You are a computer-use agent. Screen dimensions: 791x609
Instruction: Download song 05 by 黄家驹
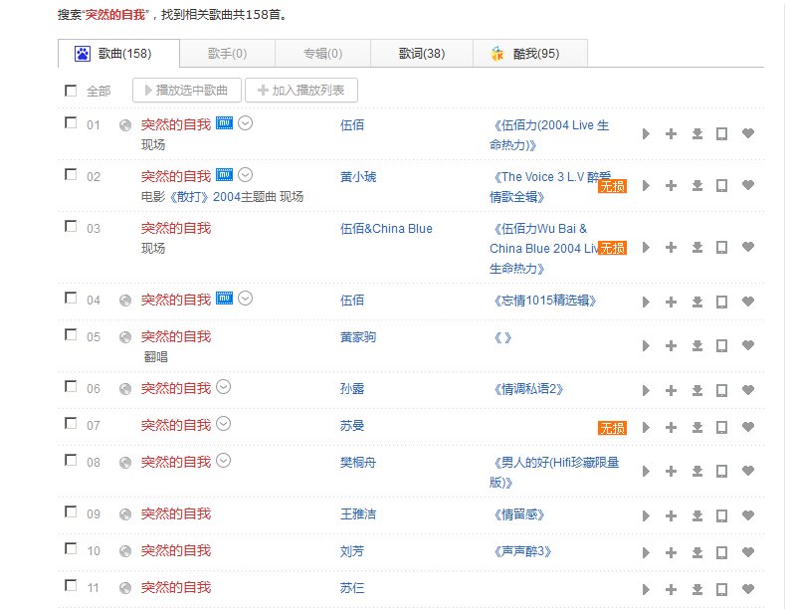click(x=697, y=346)
